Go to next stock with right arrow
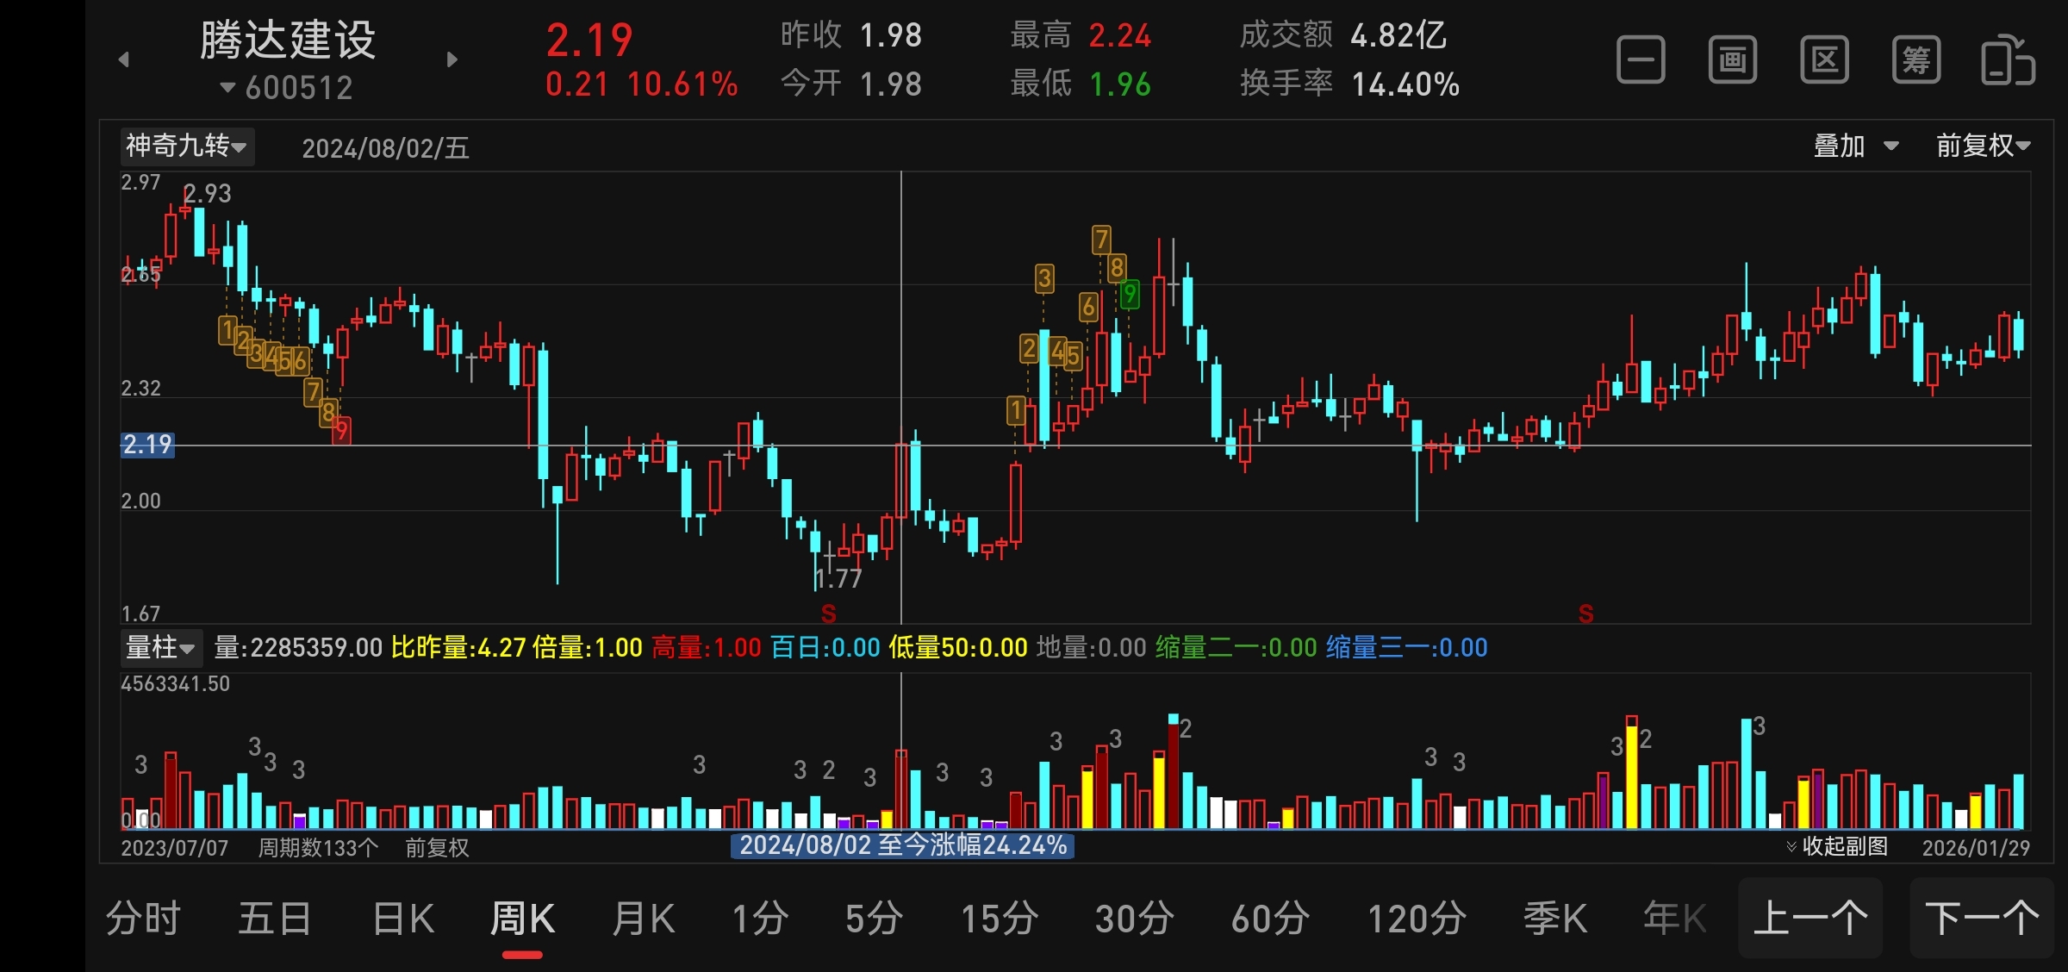The width and height of the screenshot is (2068, 972). point(452,59)
